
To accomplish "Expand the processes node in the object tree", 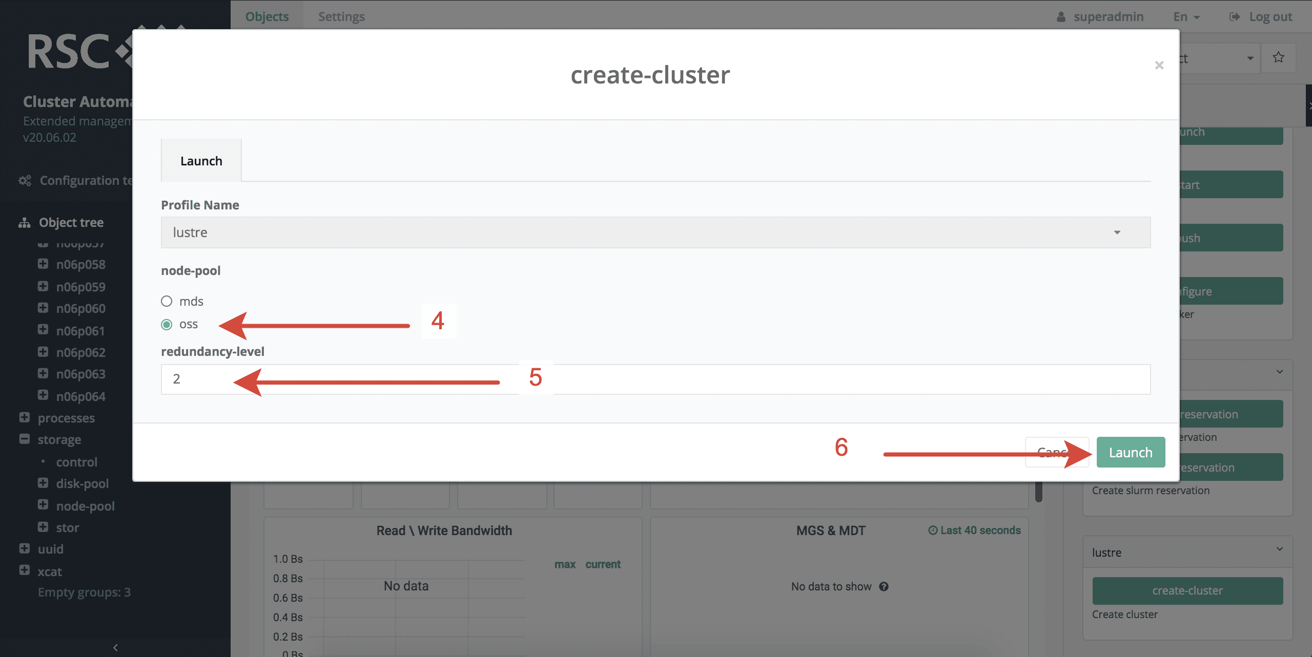I will 24,417.
